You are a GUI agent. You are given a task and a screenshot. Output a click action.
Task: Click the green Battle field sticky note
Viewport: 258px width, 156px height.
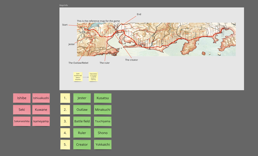[x=82, y=121]
